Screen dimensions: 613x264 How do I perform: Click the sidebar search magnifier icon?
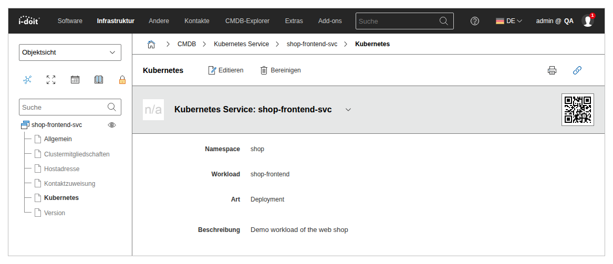coord(112,107)
